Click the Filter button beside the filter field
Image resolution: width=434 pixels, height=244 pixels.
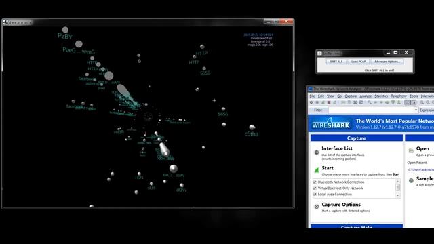click(x=318, y=110)
